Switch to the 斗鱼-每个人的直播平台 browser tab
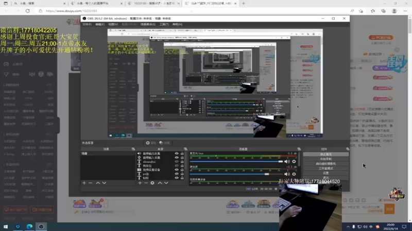 (x=96, y=4)
